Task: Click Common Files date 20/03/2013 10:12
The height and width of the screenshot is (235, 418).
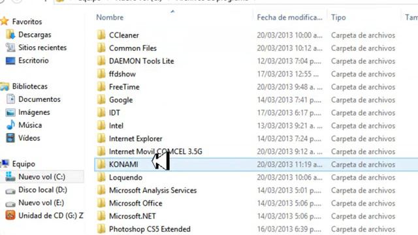Action: [289, 48]
